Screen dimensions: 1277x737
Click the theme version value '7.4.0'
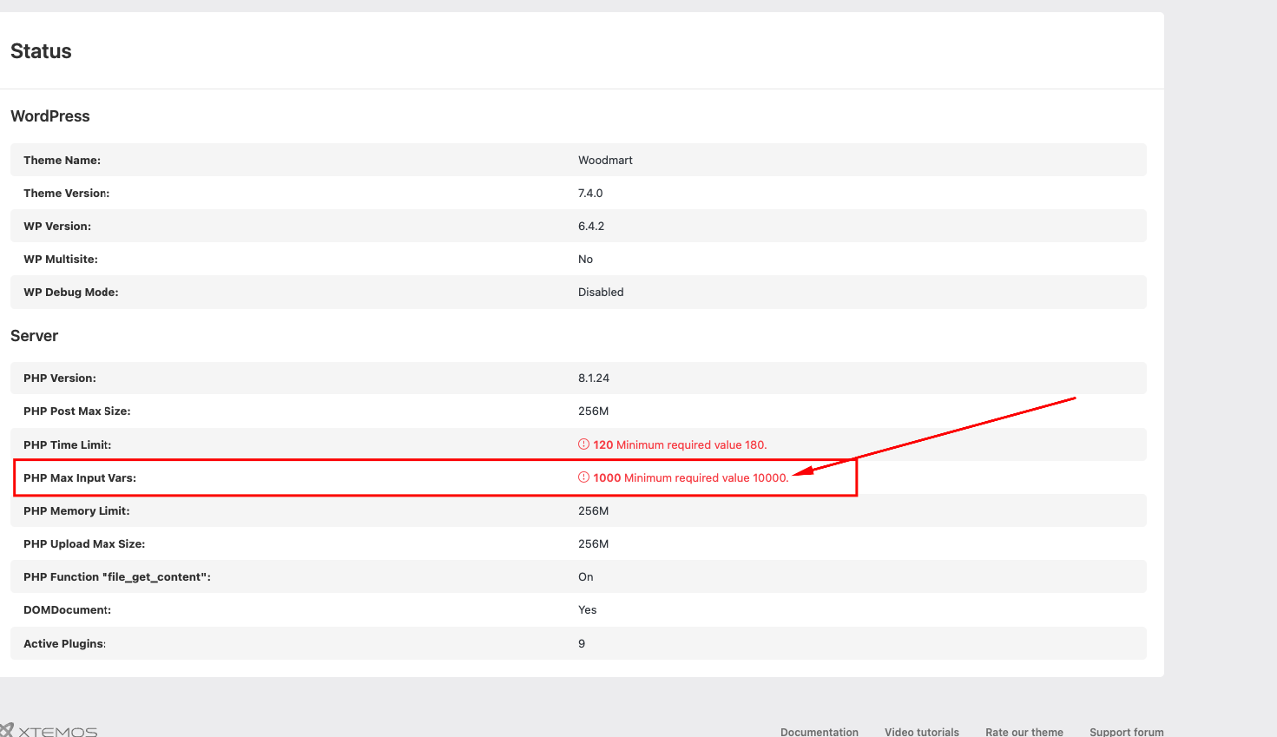click(590, 194)
